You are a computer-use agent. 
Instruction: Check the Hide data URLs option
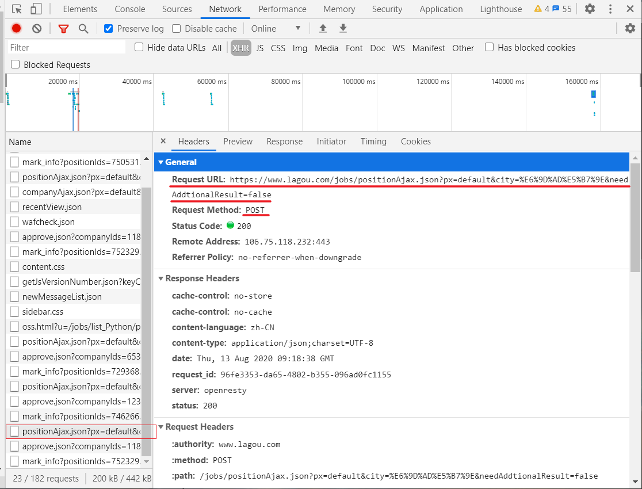click(139, 47)
